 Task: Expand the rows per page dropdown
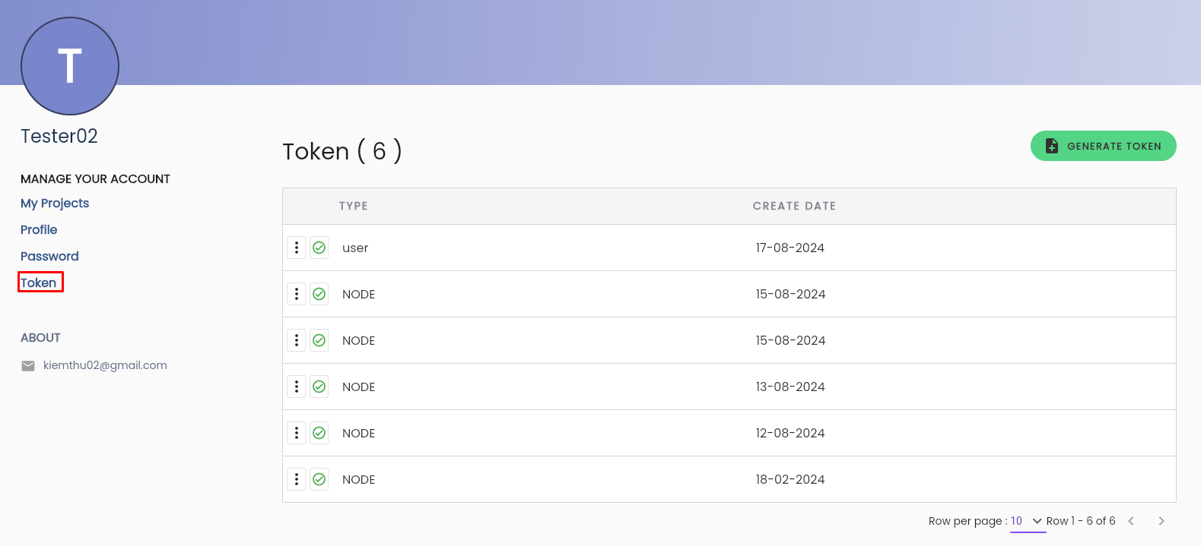tap(1037, 521)
